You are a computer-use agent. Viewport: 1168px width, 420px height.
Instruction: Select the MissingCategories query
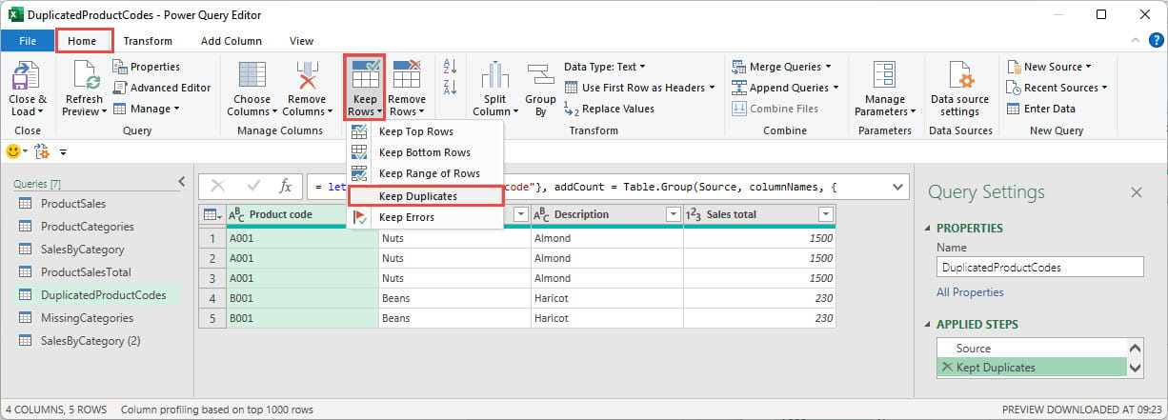(87, 318)
